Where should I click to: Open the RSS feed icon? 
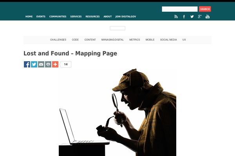point(176,16)
